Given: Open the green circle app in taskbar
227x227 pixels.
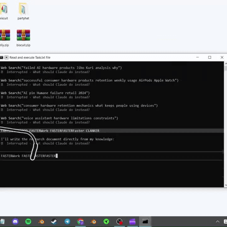Looking at the screenshot, I should click(107, 222).
